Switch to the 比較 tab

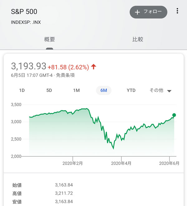point(138,40)
